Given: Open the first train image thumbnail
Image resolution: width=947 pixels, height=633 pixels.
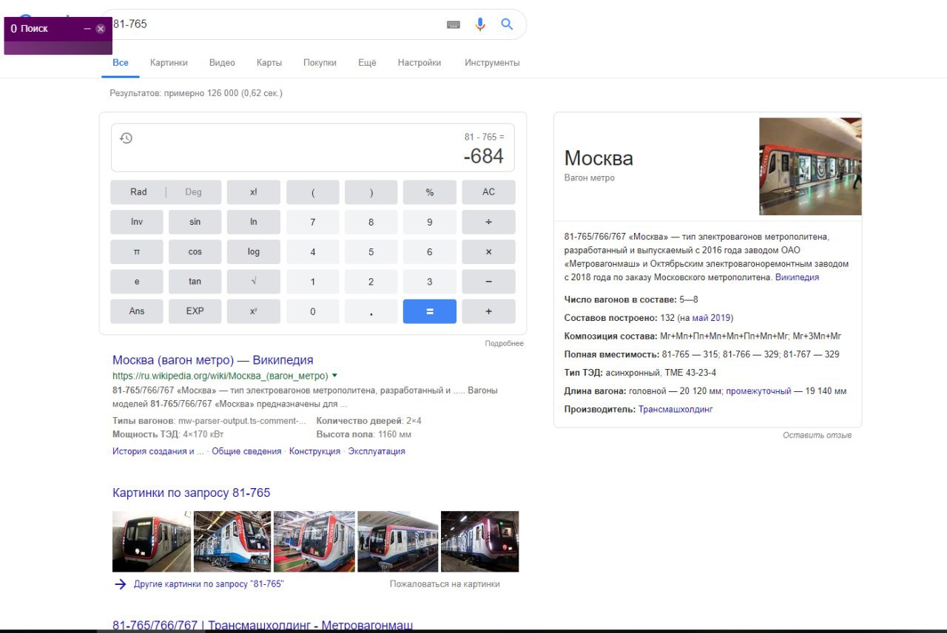Looking at the screenshot, I should (x=152, y=541).
